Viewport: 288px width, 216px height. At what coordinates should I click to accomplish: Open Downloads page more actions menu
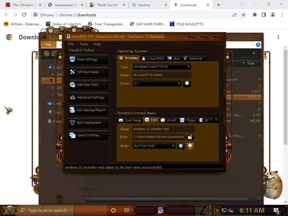[x=278, y=37]
